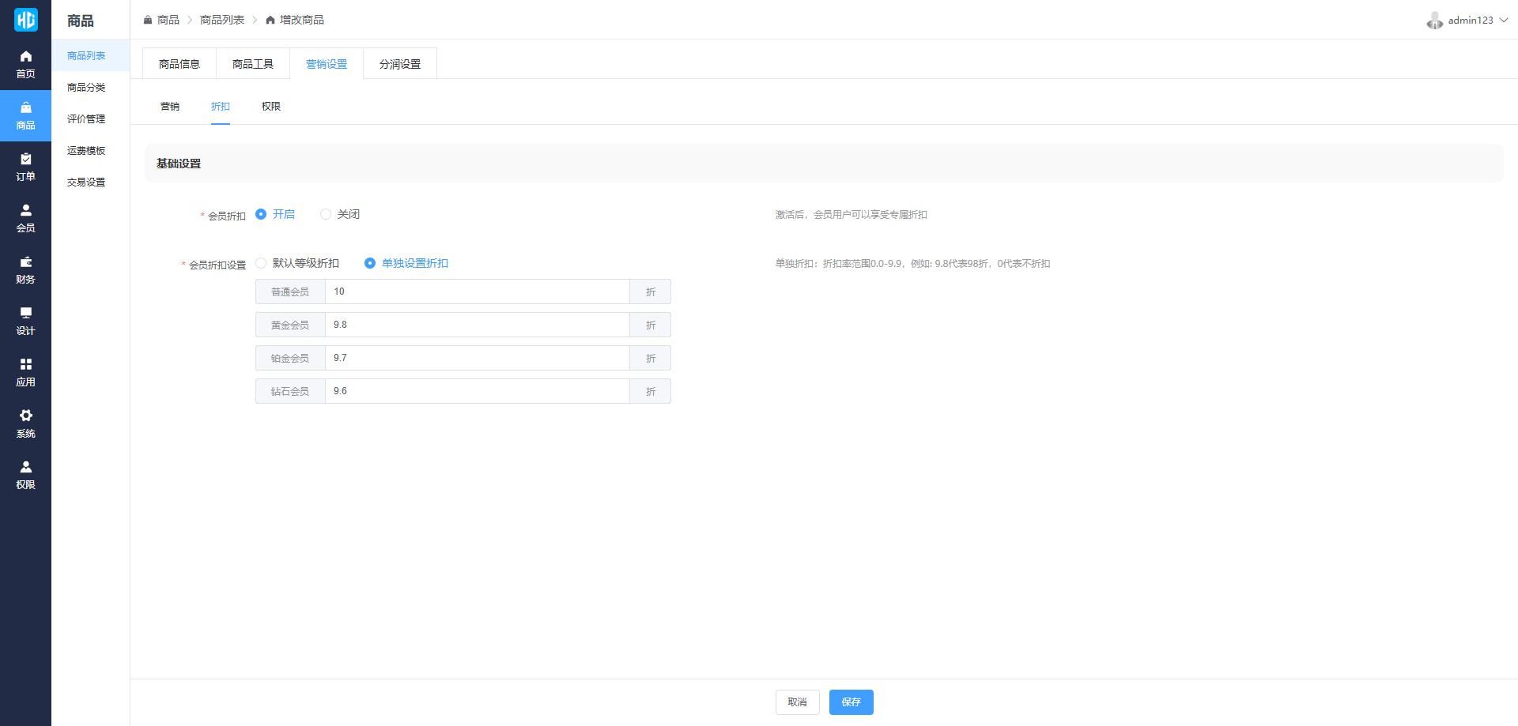Select 开启 for member discount
Screen dimensions: 1518x726
[261, 214]
